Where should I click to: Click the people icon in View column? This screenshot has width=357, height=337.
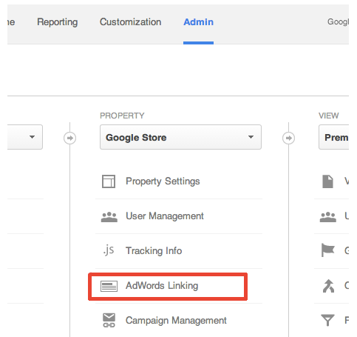328,217
